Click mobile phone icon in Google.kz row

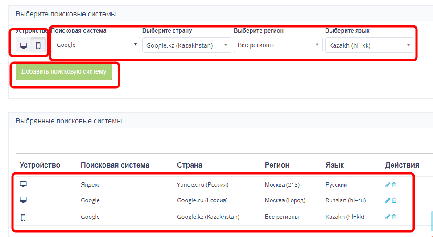point(23,217)
